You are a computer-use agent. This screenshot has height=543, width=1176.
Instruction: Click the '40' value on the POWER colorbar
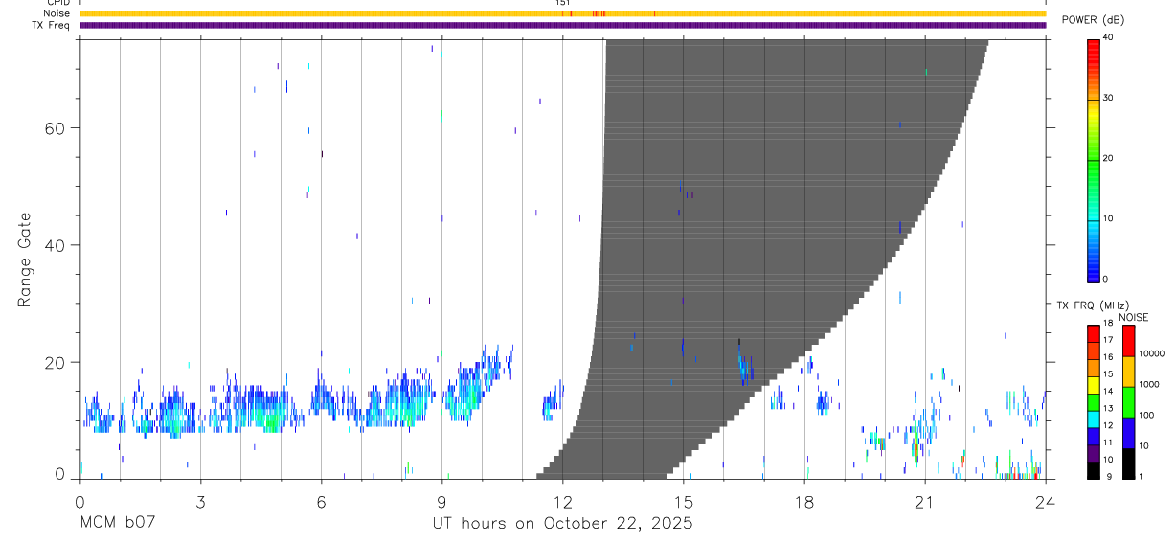(1108, 37)
